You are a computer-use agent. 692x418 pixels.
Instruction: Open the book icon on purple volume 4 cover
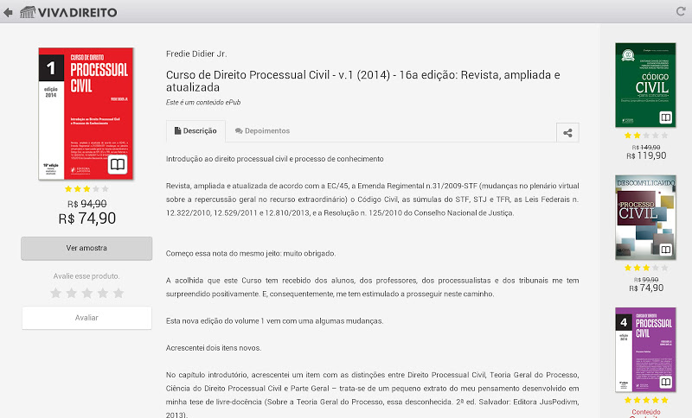665,382
